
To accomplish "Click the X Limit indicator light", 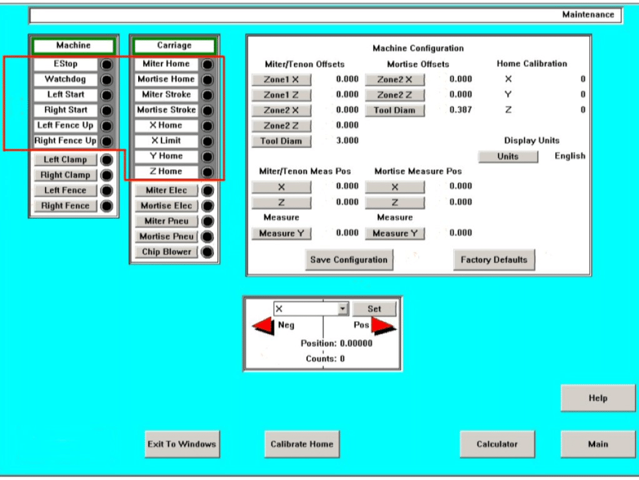I will click(x=208, y=141).
